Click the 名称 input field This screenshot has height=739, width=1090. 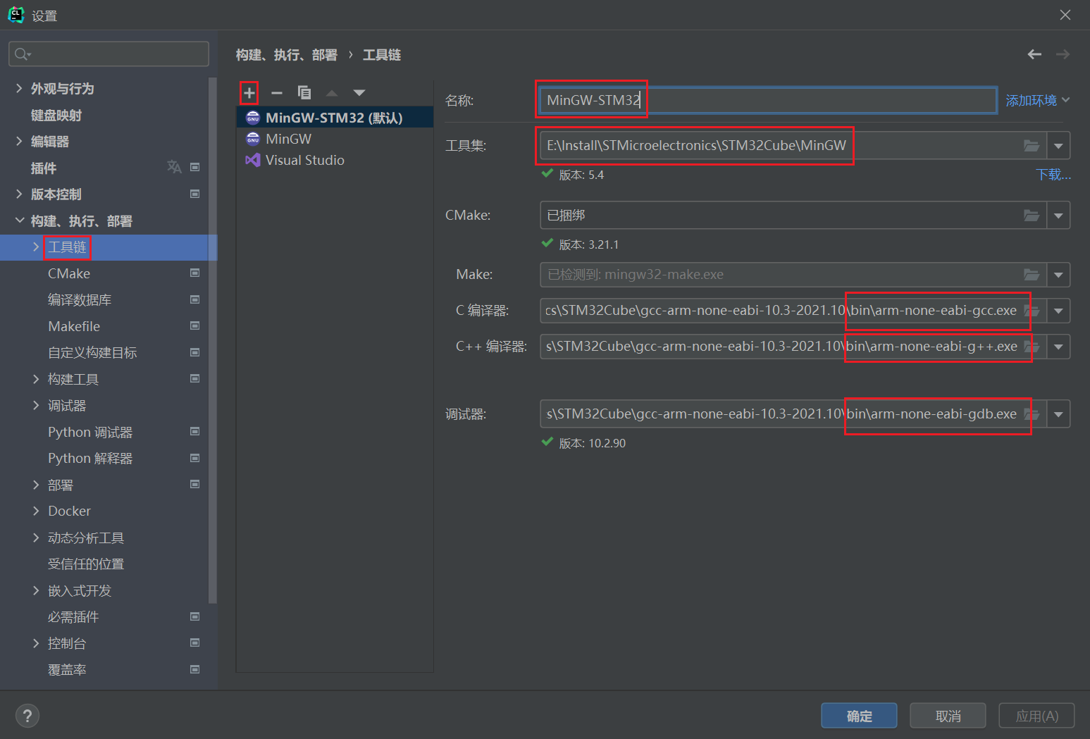click(x=768, y=100)
